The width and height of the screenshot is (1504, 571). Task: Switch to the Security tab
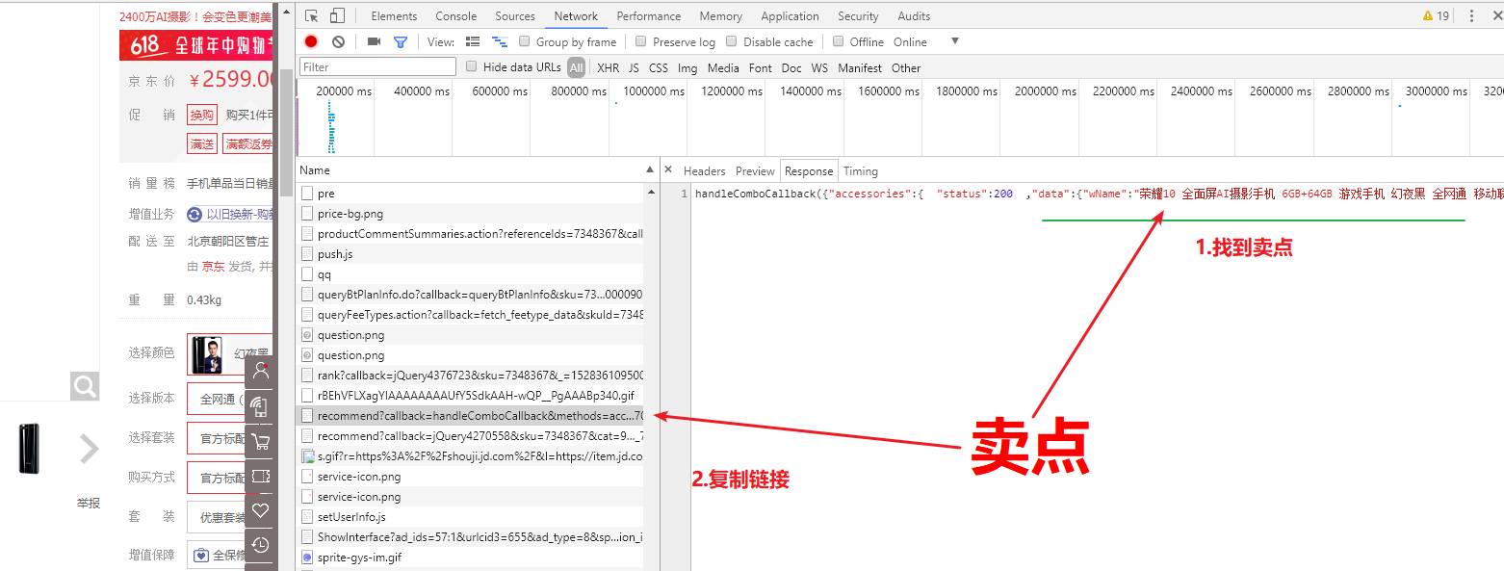click(x=858, y=15)
